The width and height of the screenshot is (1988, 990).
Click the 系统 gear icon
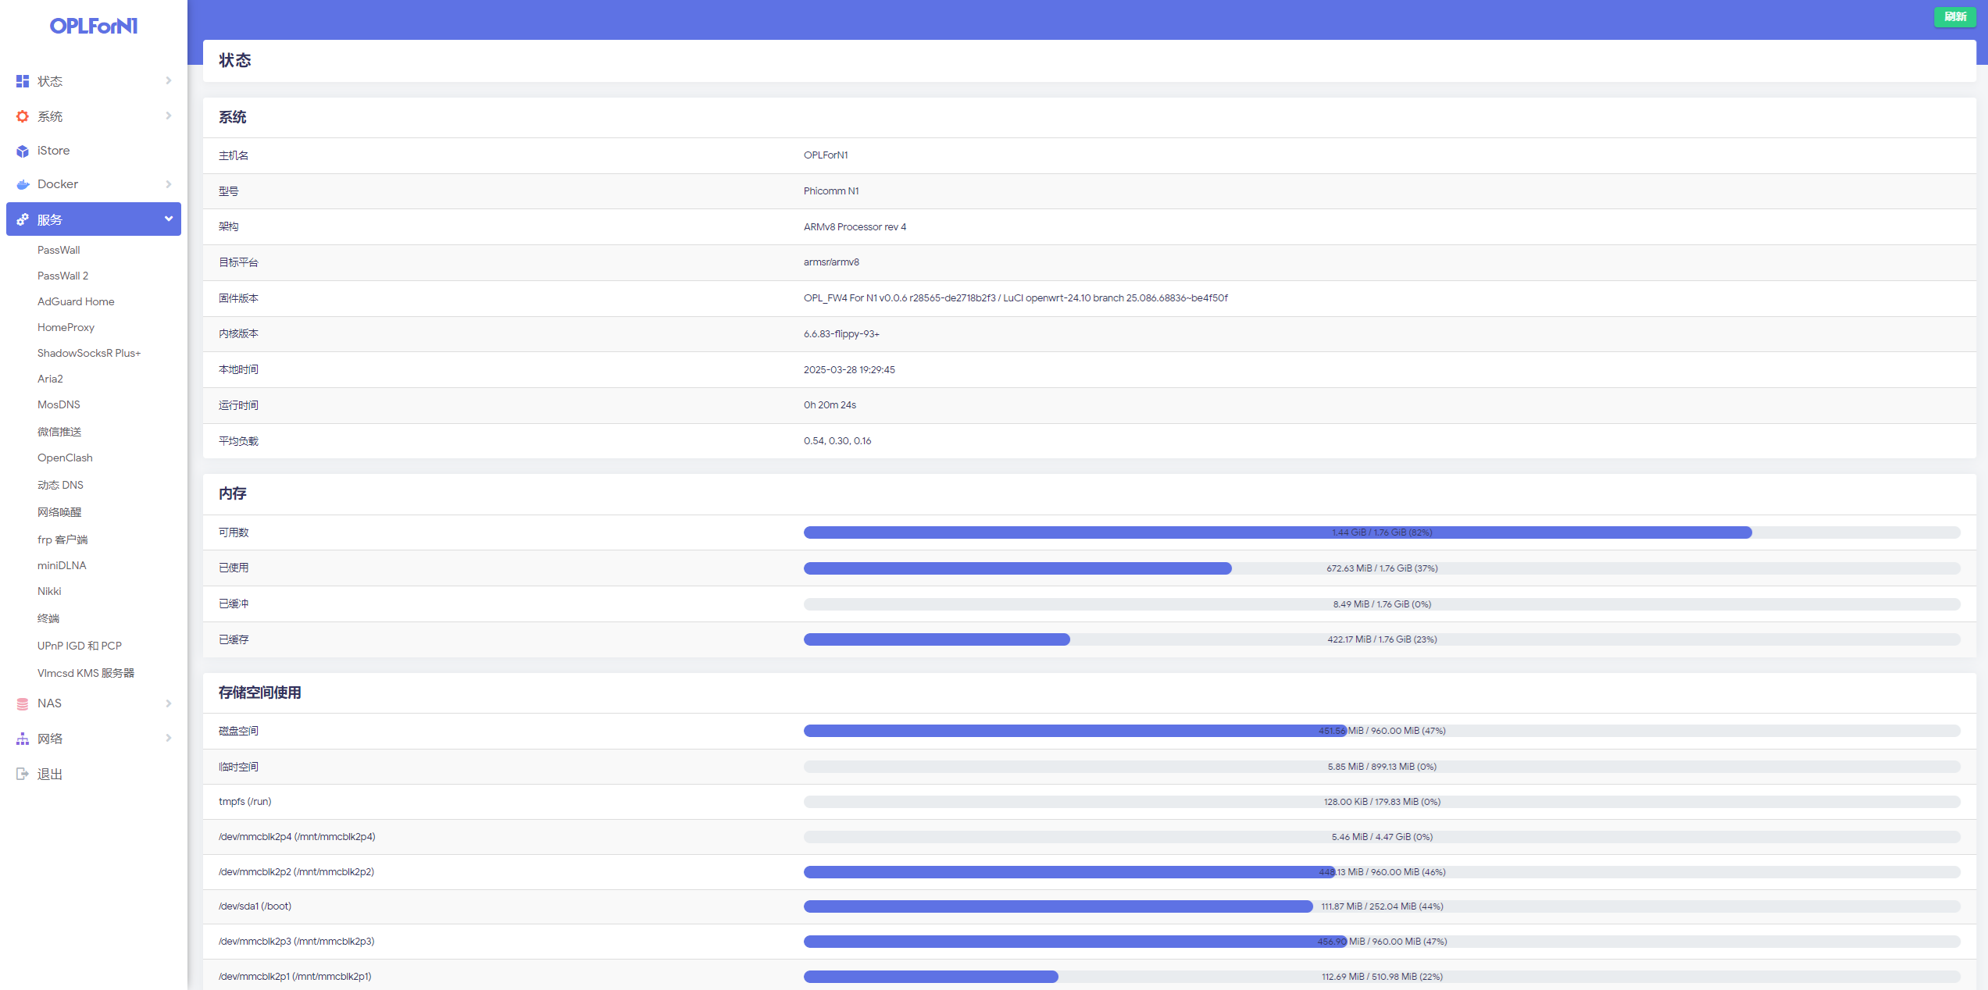coord(22,116)
